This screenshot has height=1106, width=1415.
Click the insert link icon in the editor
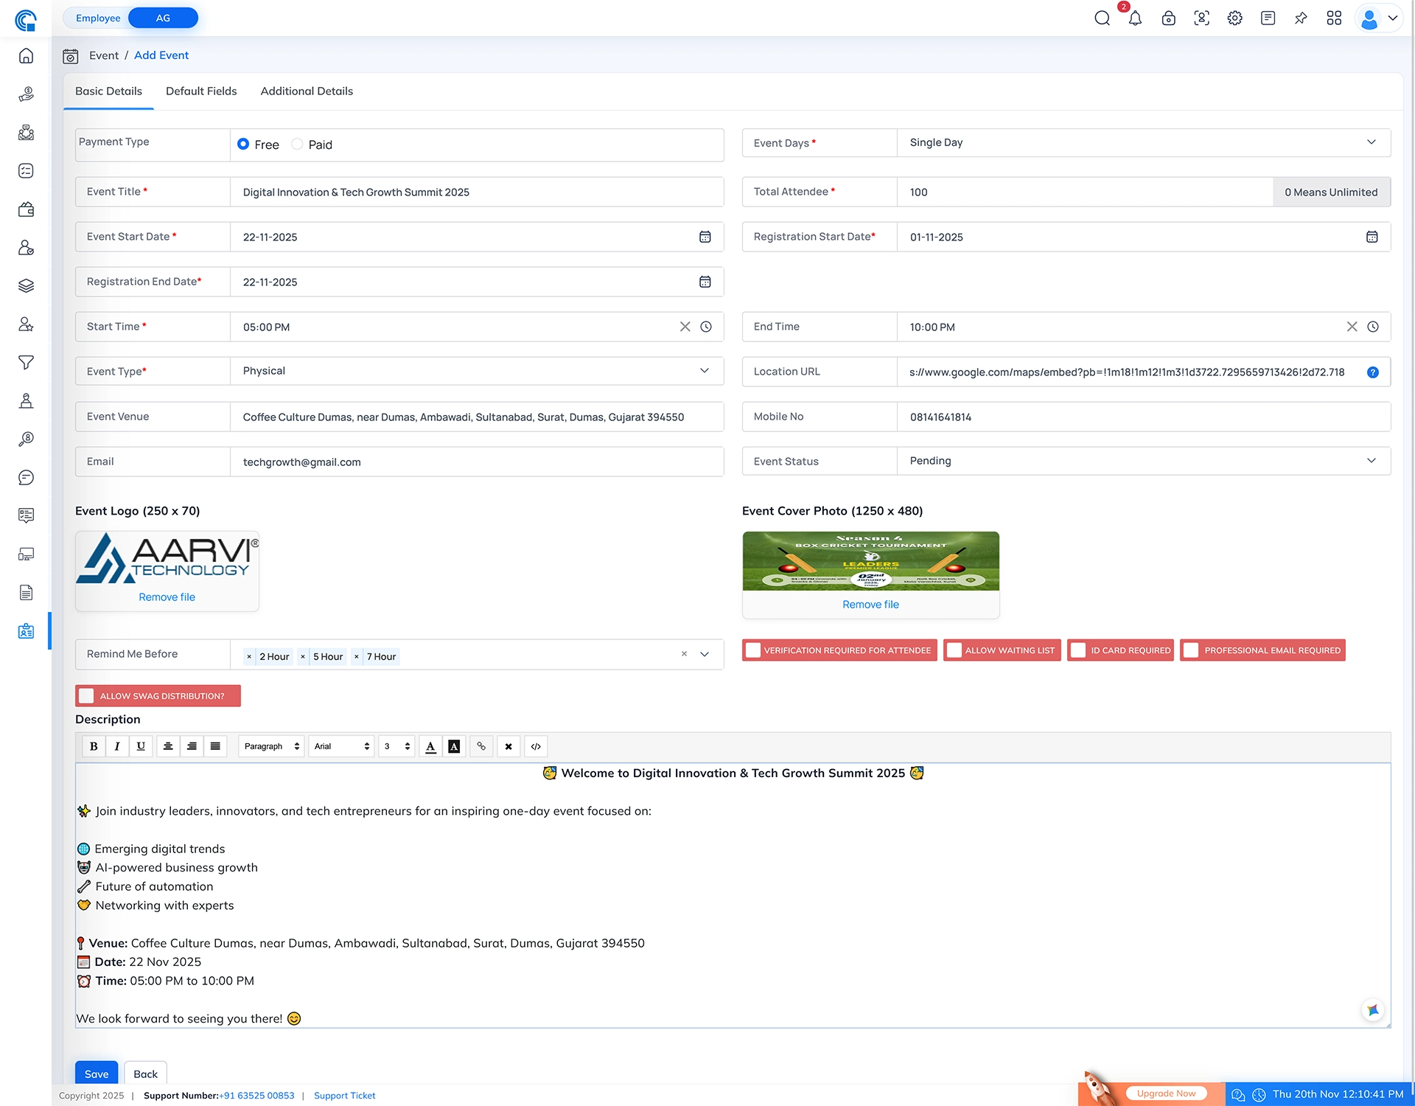[x=481, y=746]
